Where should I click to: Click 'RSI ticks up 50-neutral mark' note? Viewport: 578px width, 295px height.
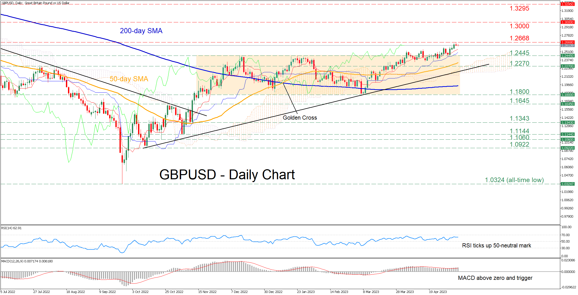click(x=496, y=246)
